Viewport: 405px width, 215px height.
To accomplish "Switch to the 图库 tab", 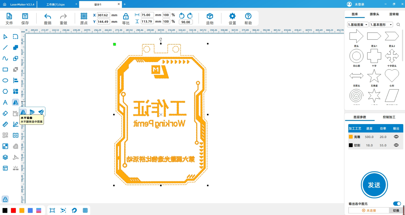I will 355,14.
